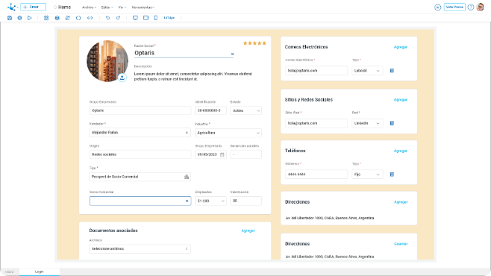This screenshot has height=276, width=491.
Task: Click the upload photo icon on company image
Action: click(122, 78)
